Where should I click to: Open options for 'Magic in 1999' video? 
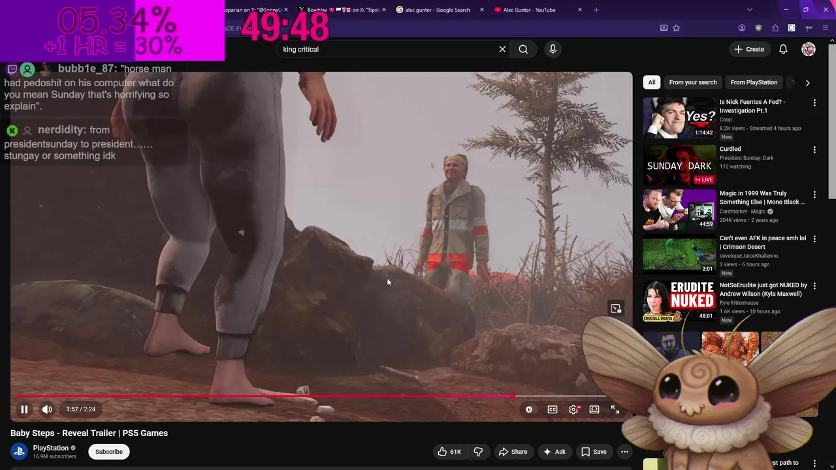tap(814, 195)
